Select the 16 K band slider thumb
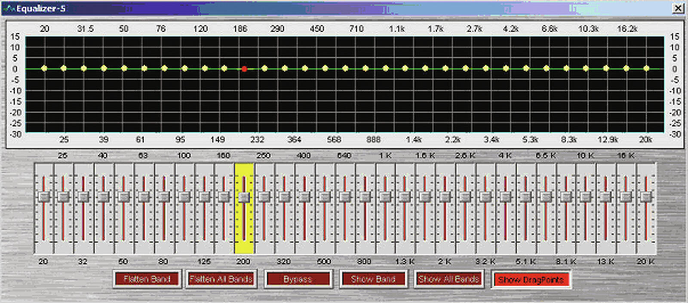 click(x=626, y=197)
